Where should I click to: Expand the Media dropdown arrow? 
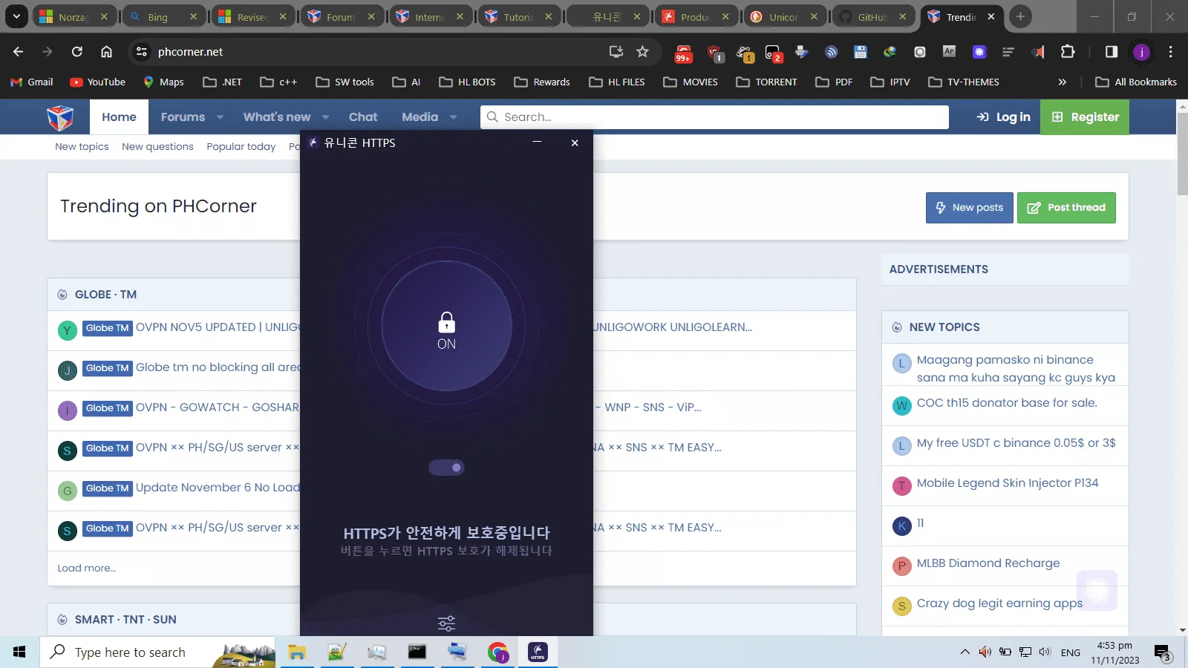tap(453, 117)
